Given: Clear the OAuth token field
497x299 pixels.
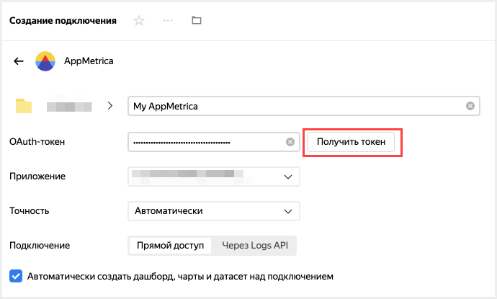Looking at the screenshot, I should pyautogui.click(x=290, y=142).
